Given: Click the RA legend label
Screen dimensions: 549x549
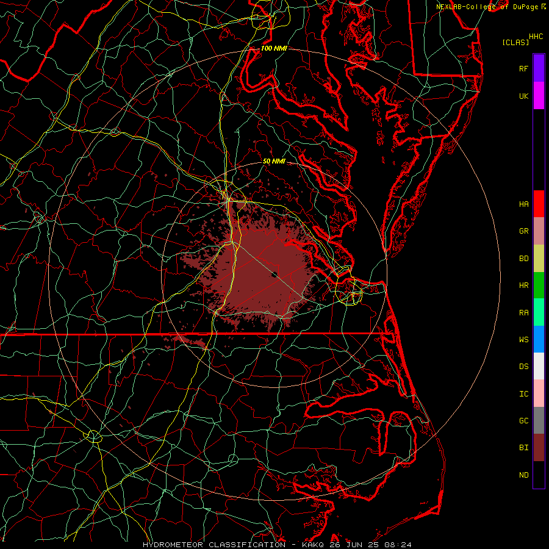Looking at the screenshot, I should pos(523,312).
